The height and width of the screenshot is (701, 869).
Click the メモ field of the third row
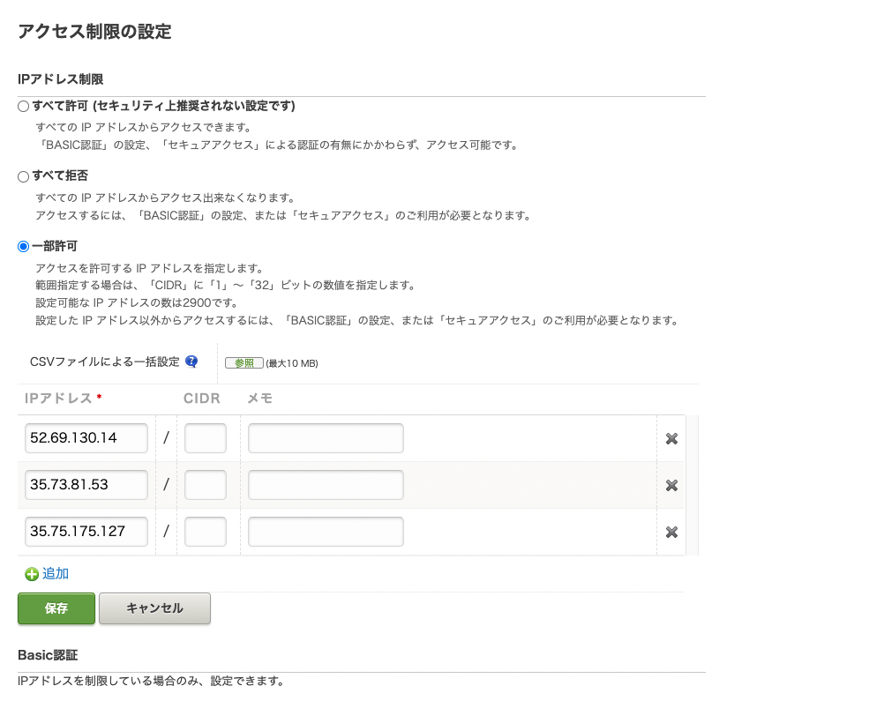[x=325, y=532]
